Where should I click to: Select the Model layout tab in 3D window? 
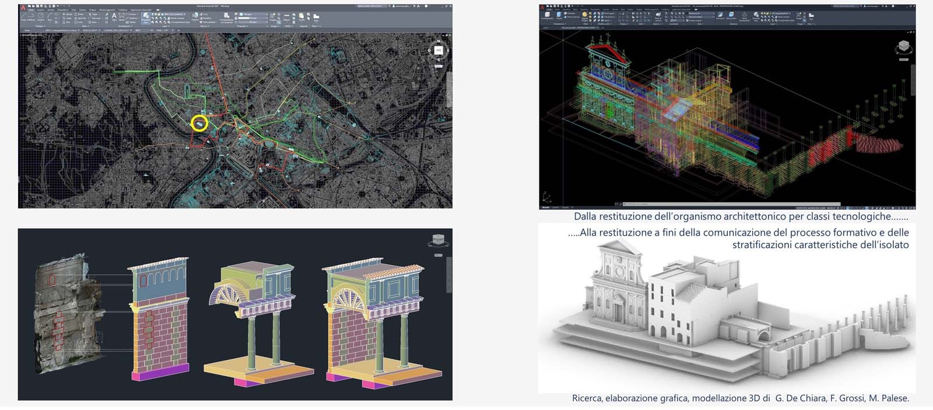(x=546, y=207)
